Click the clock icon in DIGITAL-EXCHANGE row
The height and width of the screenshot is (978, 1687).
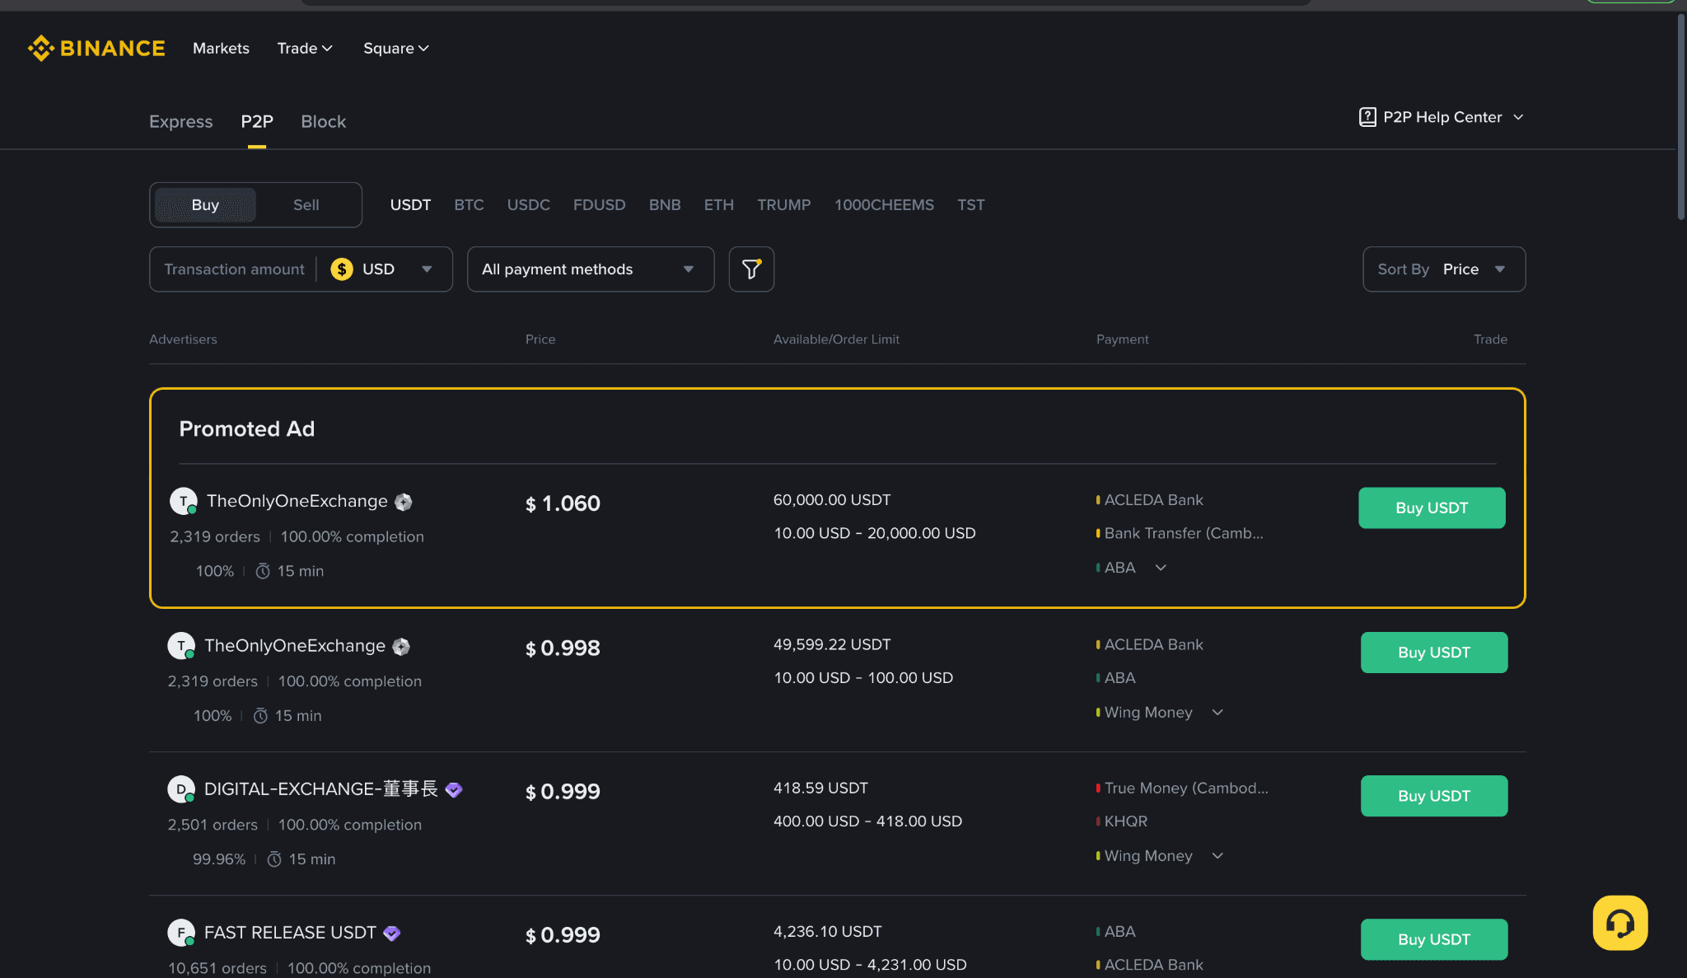pyautogui.click(x=275, y=859)
